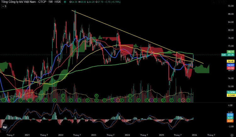Open the TradingView logo at bottom left

(x=5, y=128)
